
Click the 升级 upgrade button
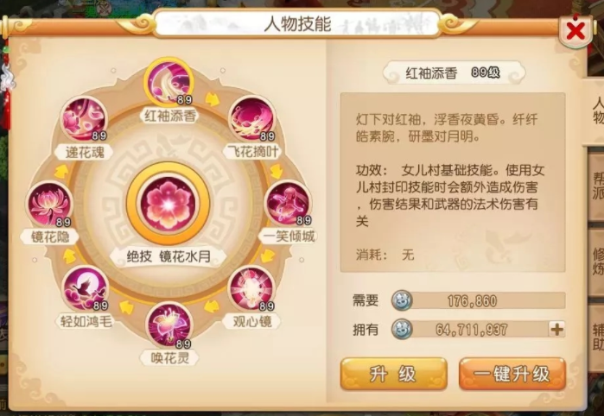[x=394, y=374]
